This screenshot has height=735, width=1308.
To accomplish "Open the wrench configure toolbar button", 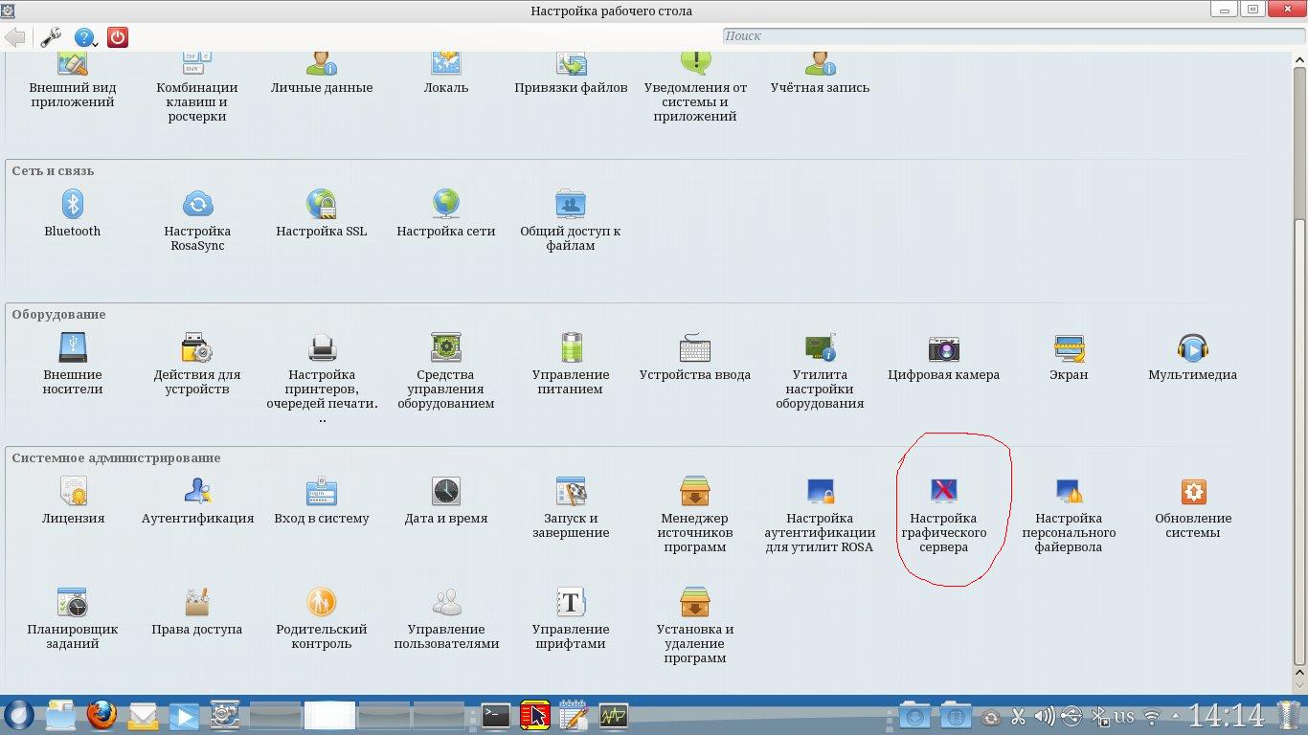I will (x=50, y=37).
